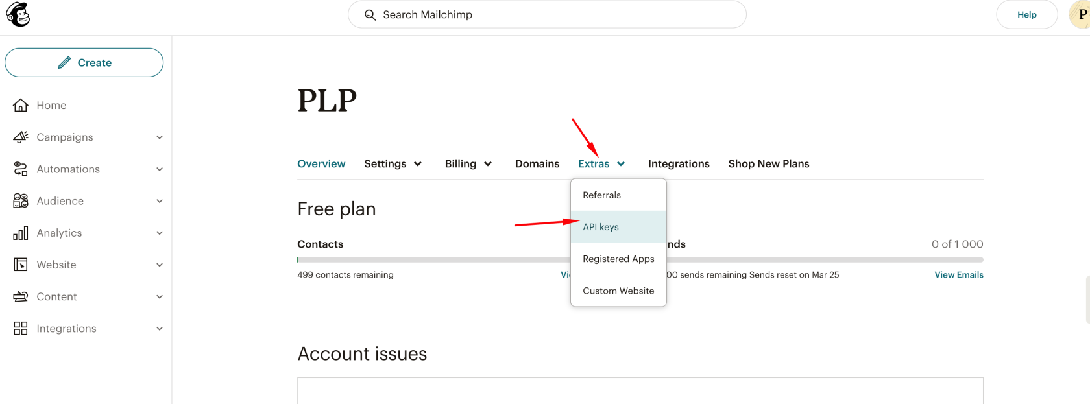Click the Audience sidebar label
The width and height of the screenshot is (1090, 404).
tap(60, 201)
